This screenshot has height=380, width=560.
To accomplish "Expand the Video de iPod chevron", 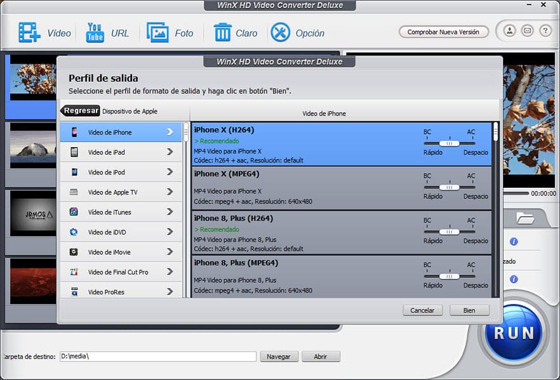I will [170, 172].
